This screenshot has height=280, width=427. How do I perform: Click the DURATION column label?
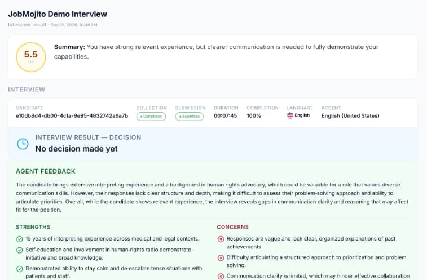pyautogui.click(x=226, y=108)
